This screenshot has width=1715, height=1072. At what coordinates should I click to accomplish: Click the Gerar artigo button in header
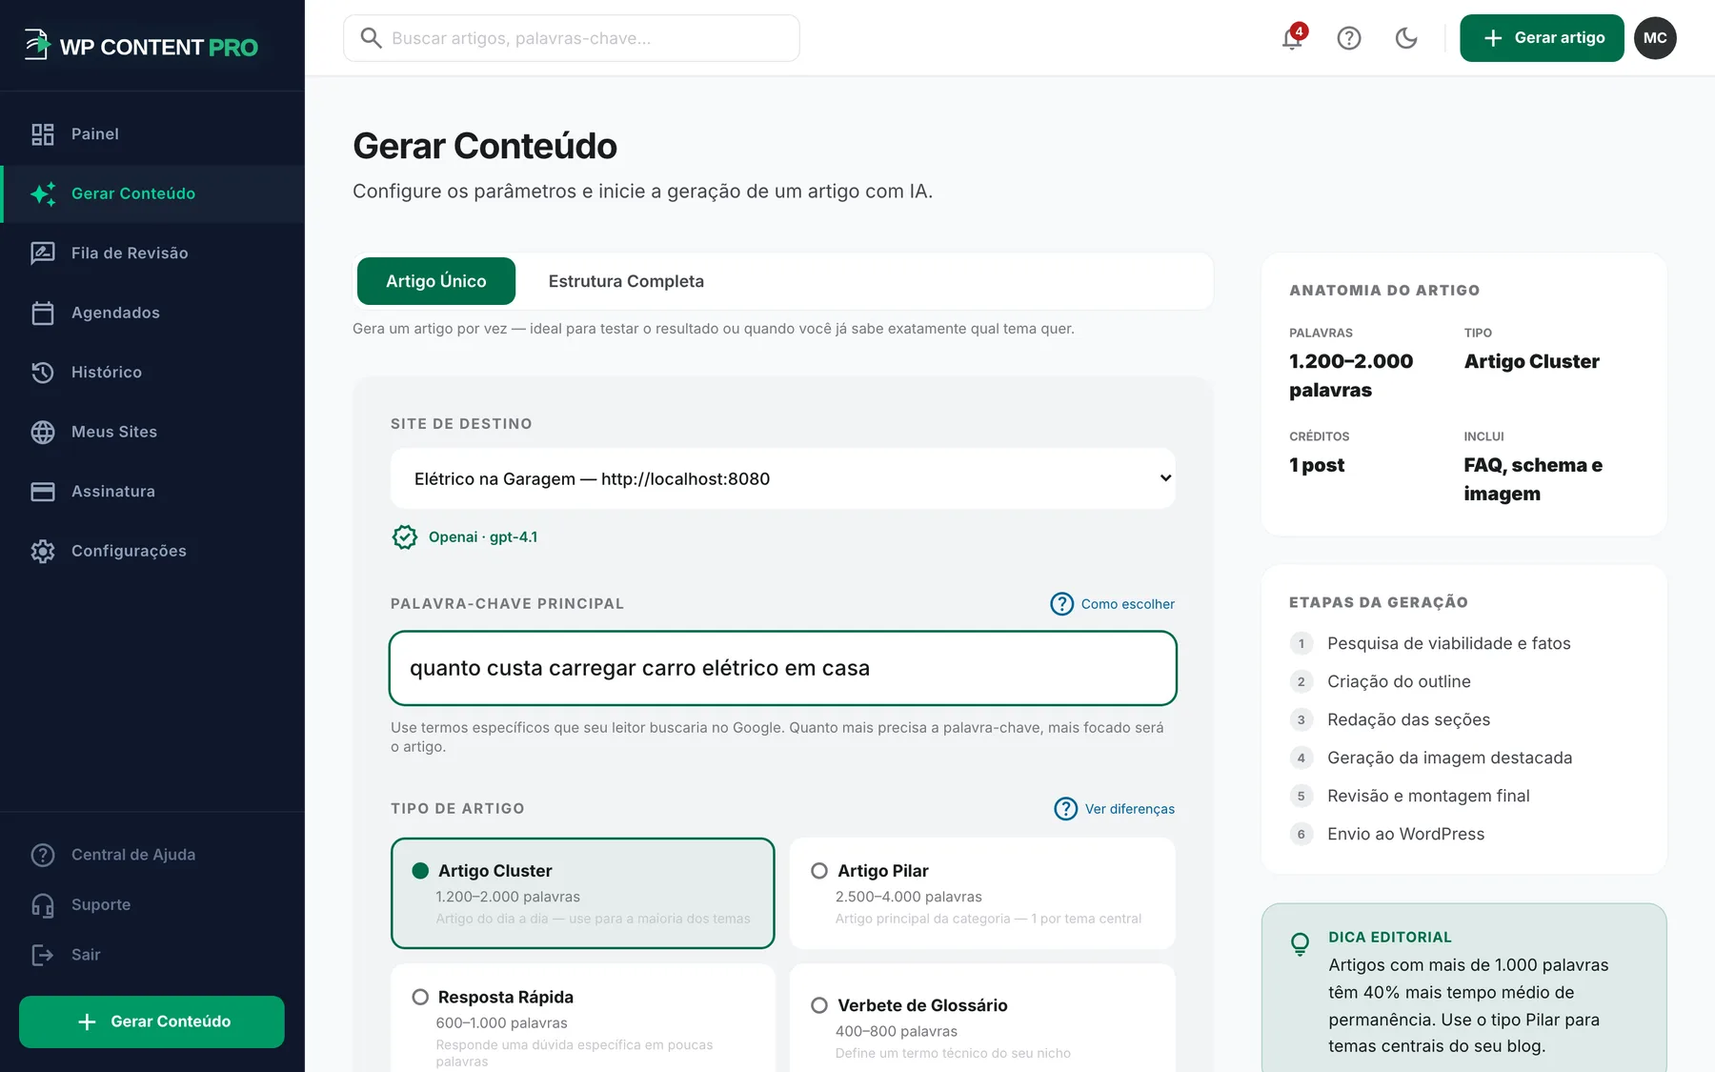point(1542,38)
